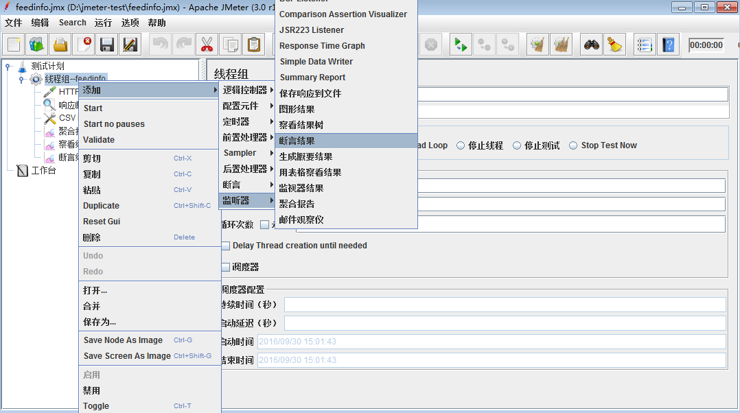Collapse the 测试计划 tree node toggle

click(8, 67)
